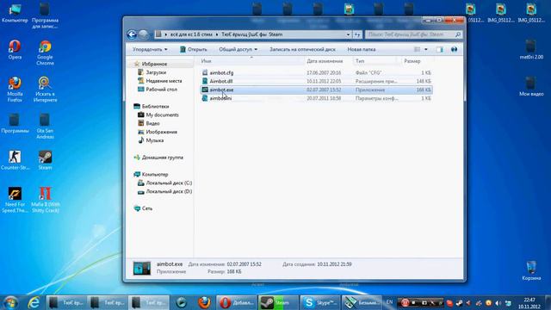Click the Aimbot.dll file icon
This screenshot has width=551, height=310.
click(x=205, y=81)
